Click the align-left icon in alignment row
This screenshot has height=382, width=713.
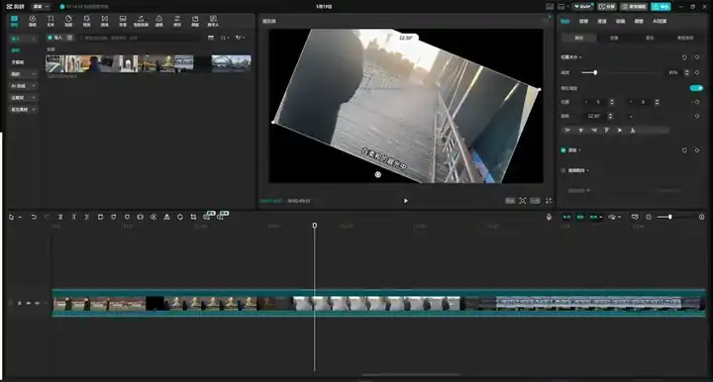(567, 131)
